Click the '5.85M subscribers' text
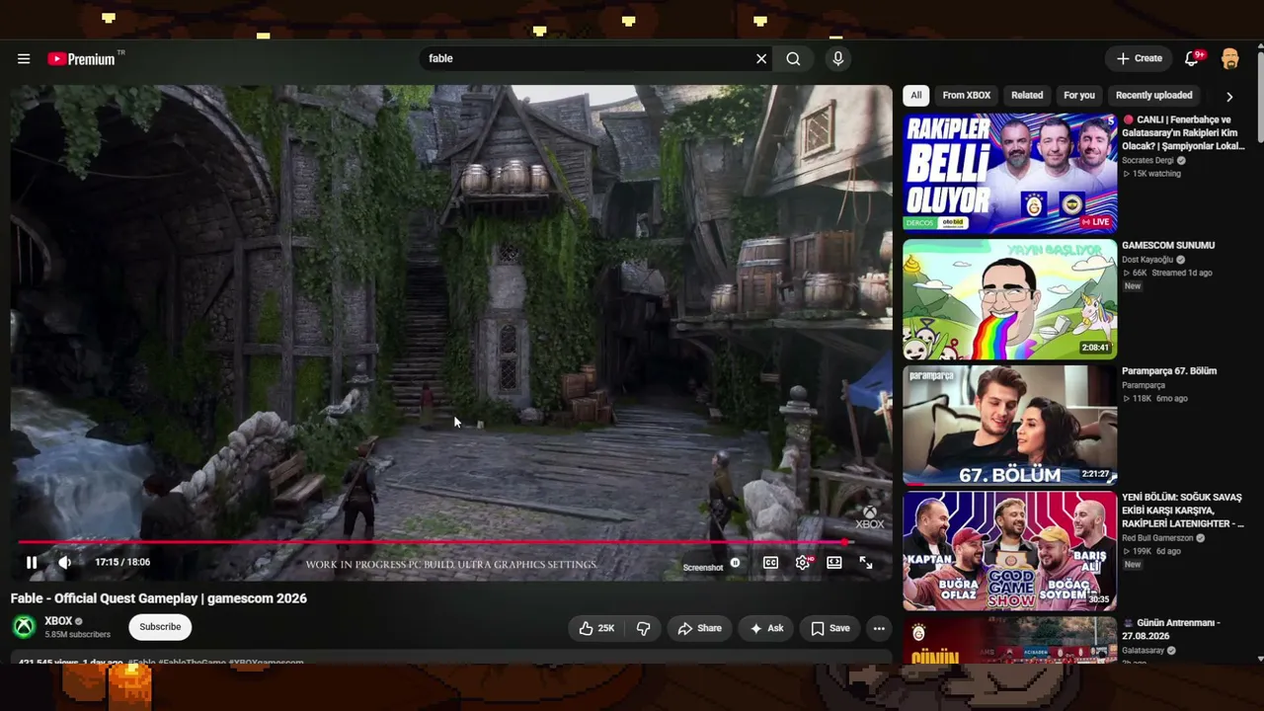 pyautogui.click(x=77, y=634)
